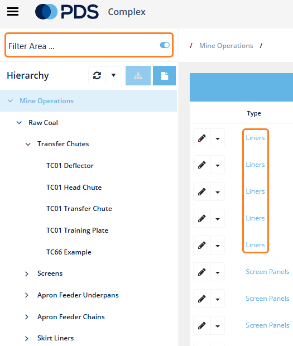293x346 pixels.
Task: Edit the first Screen Panels row
Action: pyautogui.click(x=202, y=272)
